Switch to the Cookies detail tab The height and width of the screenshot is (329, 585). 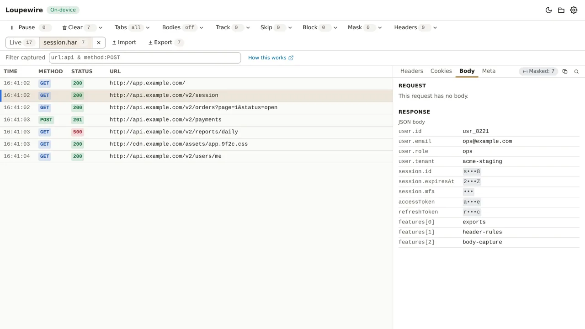tap(441, 71)
